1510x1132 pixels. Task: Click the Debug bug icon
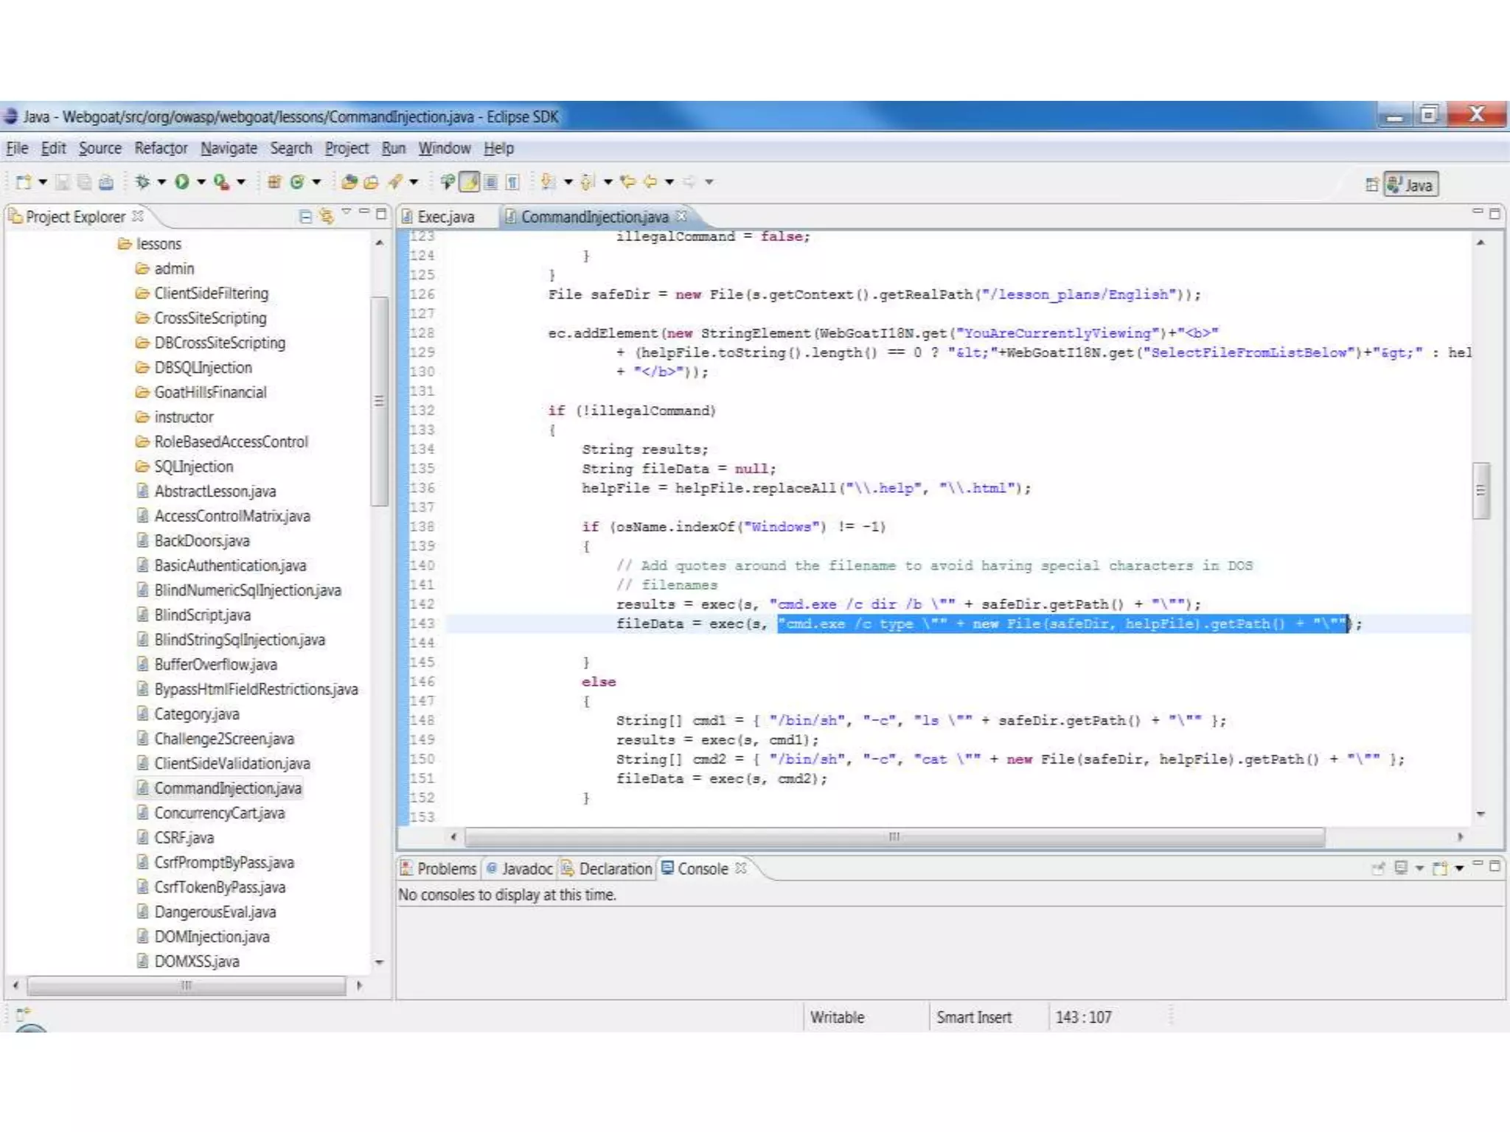[x=142, y=181]
